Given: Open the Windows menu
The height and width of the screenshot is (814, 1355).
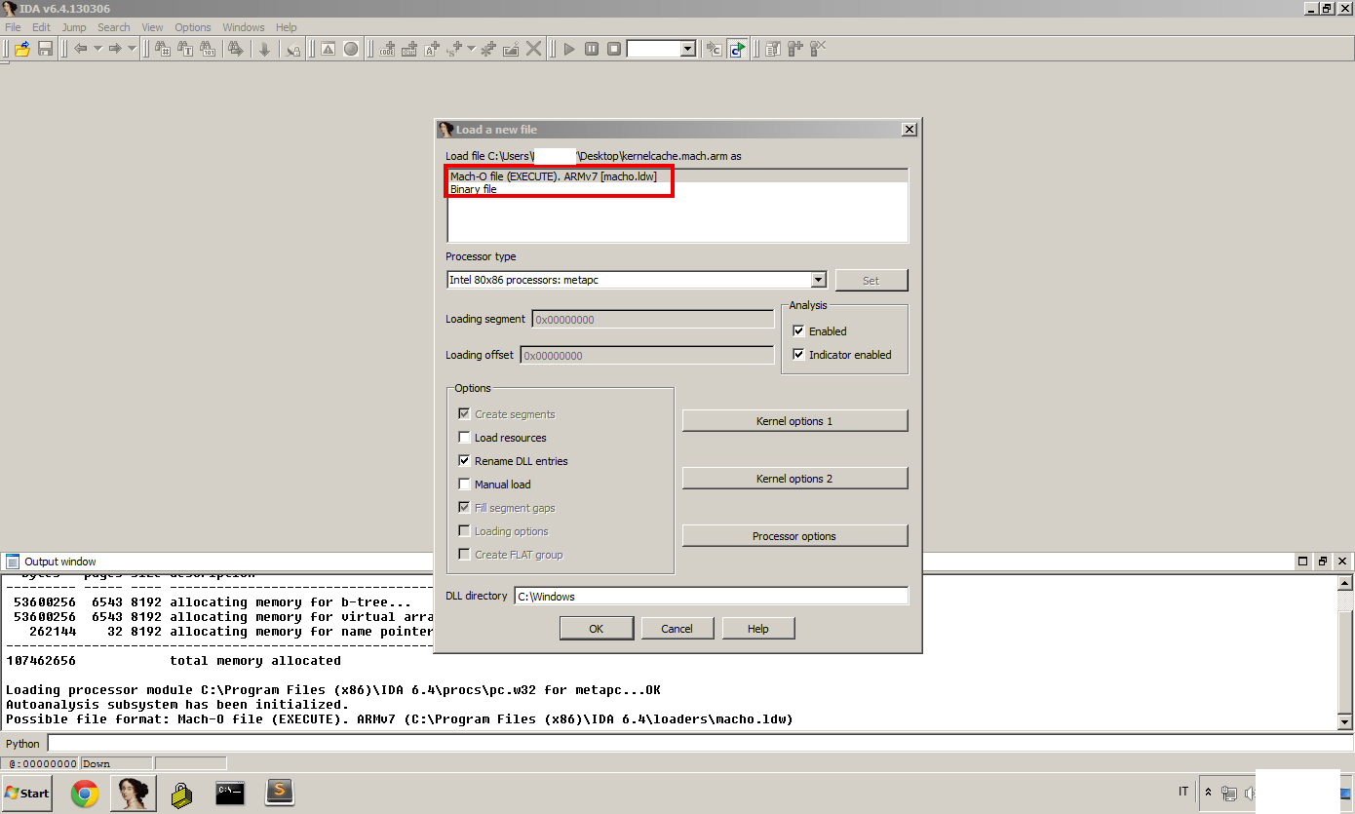Looking at the screenshot, I should tap(244, 27).
